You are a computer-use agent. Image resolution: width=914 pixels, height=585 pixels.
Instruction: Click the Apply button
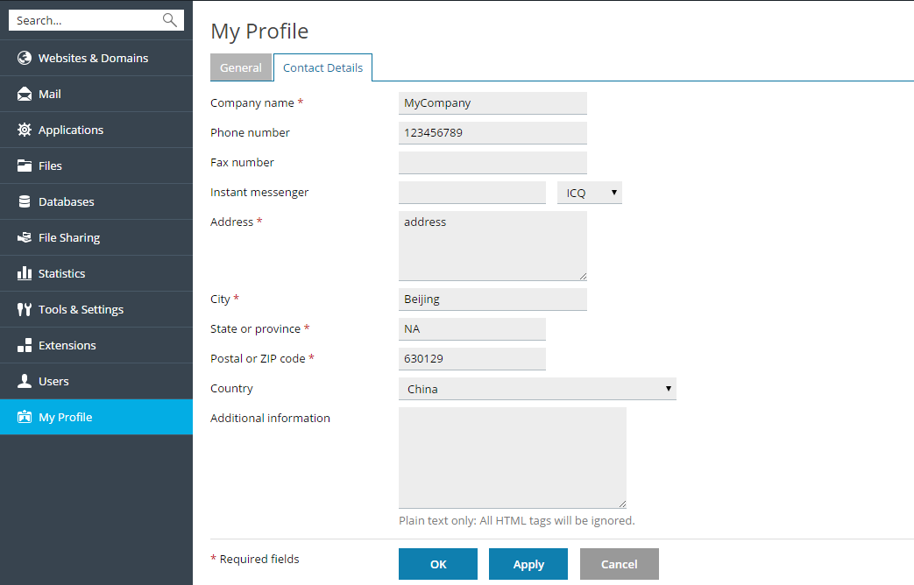coord(528,563)
